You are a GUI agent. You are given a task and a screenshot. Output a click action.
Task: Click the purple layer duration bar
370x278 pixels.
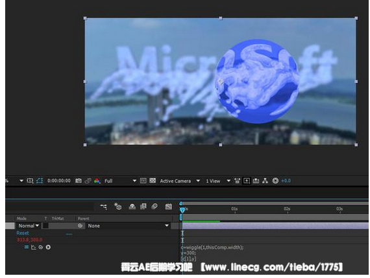[275, 226]
